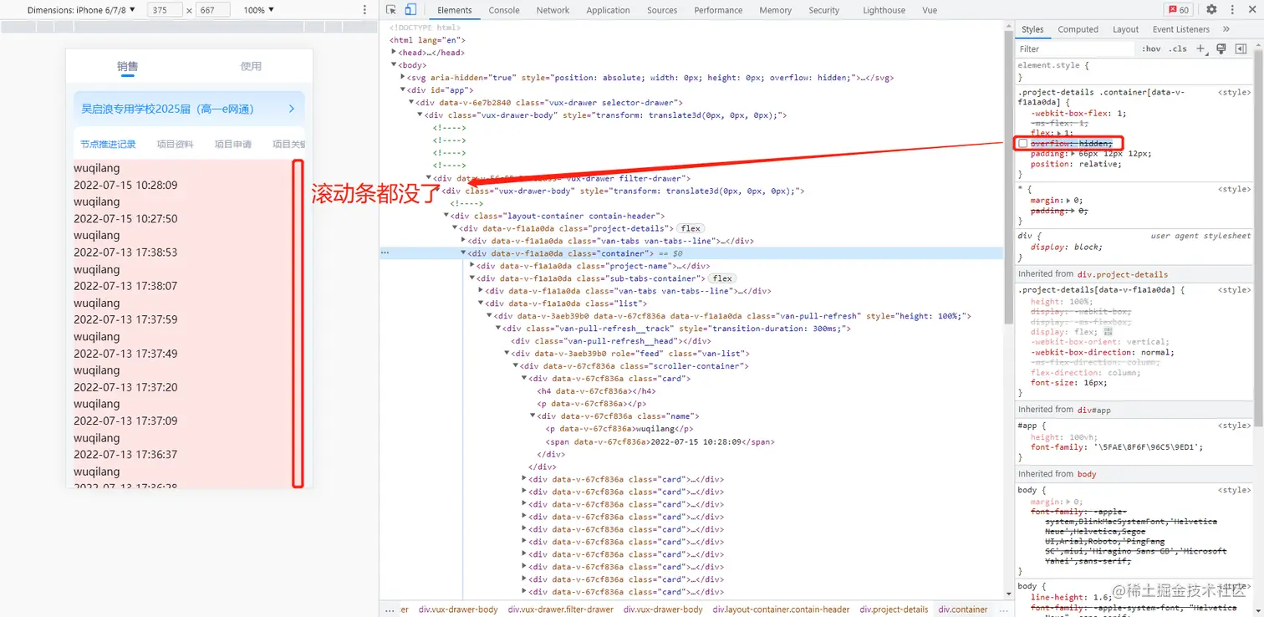
Task: Open the Sources tab
Action: pos(662,10)
